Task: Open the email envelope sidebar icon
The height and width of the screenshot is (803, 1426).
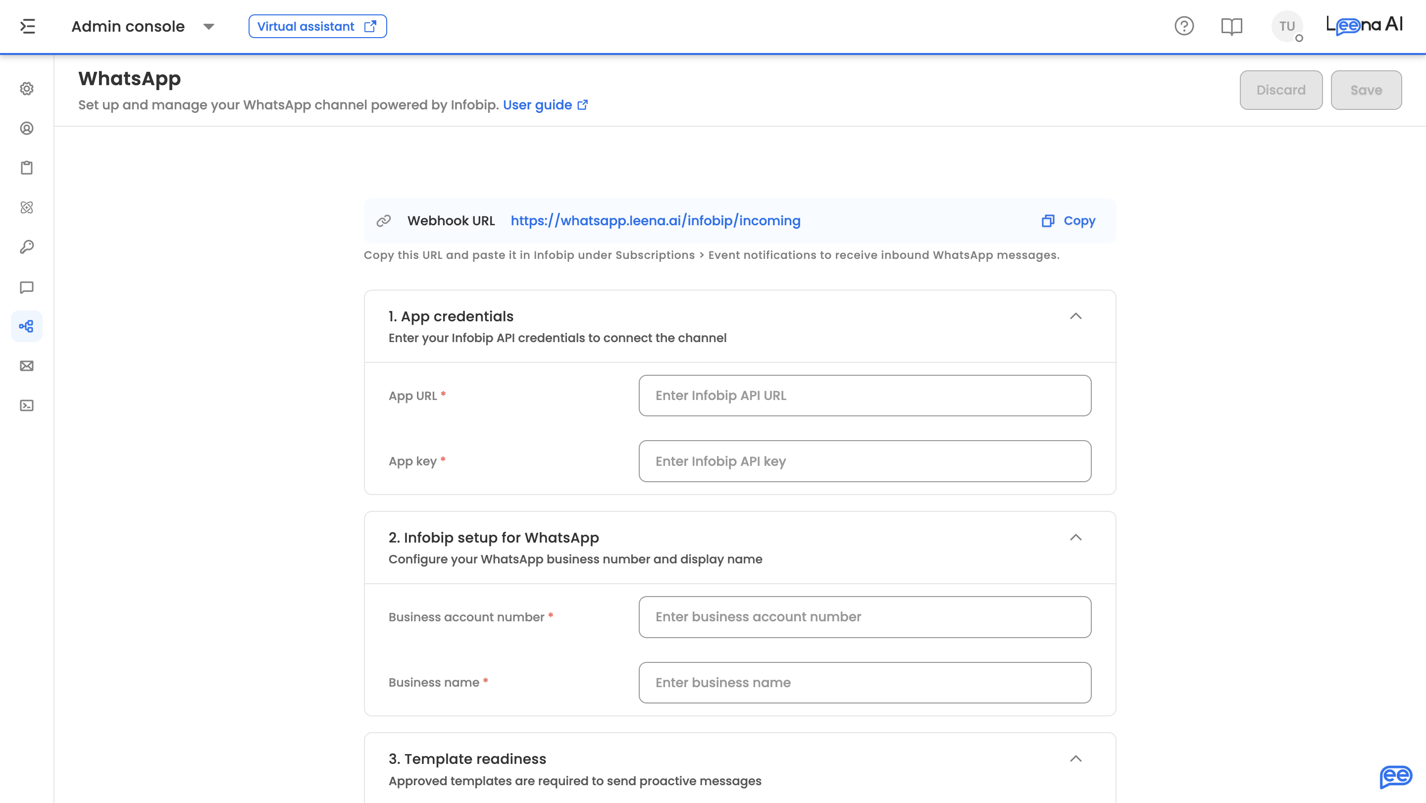Action: [27, 366]
